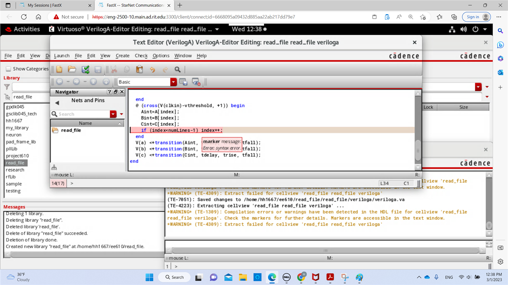Open the Window menu
This screenshot has height=285, width=508.
[x=183, y=56]
